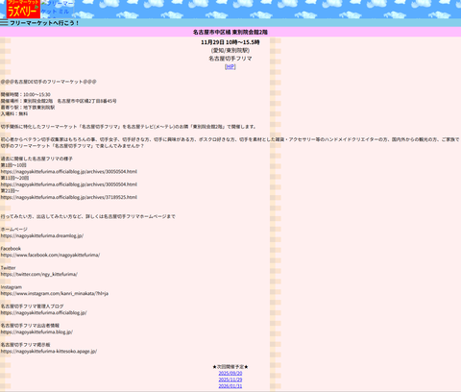Click the venue heading 名古屋市中区橘 東別院会館2階
The width and height of the screenshot is (461, 392).
(x=230, y=32)
